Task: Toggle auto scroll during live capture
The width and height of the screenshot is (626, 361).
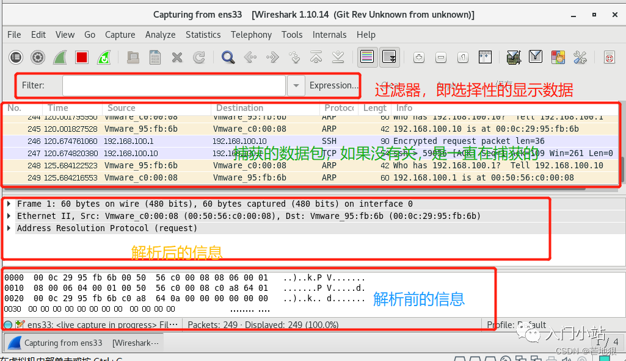Action: (389, 57)
